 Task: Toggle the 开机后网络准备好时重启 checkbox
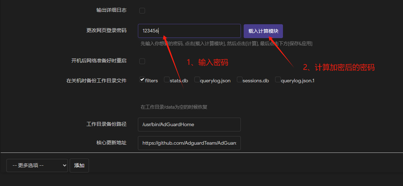(142, 61)
